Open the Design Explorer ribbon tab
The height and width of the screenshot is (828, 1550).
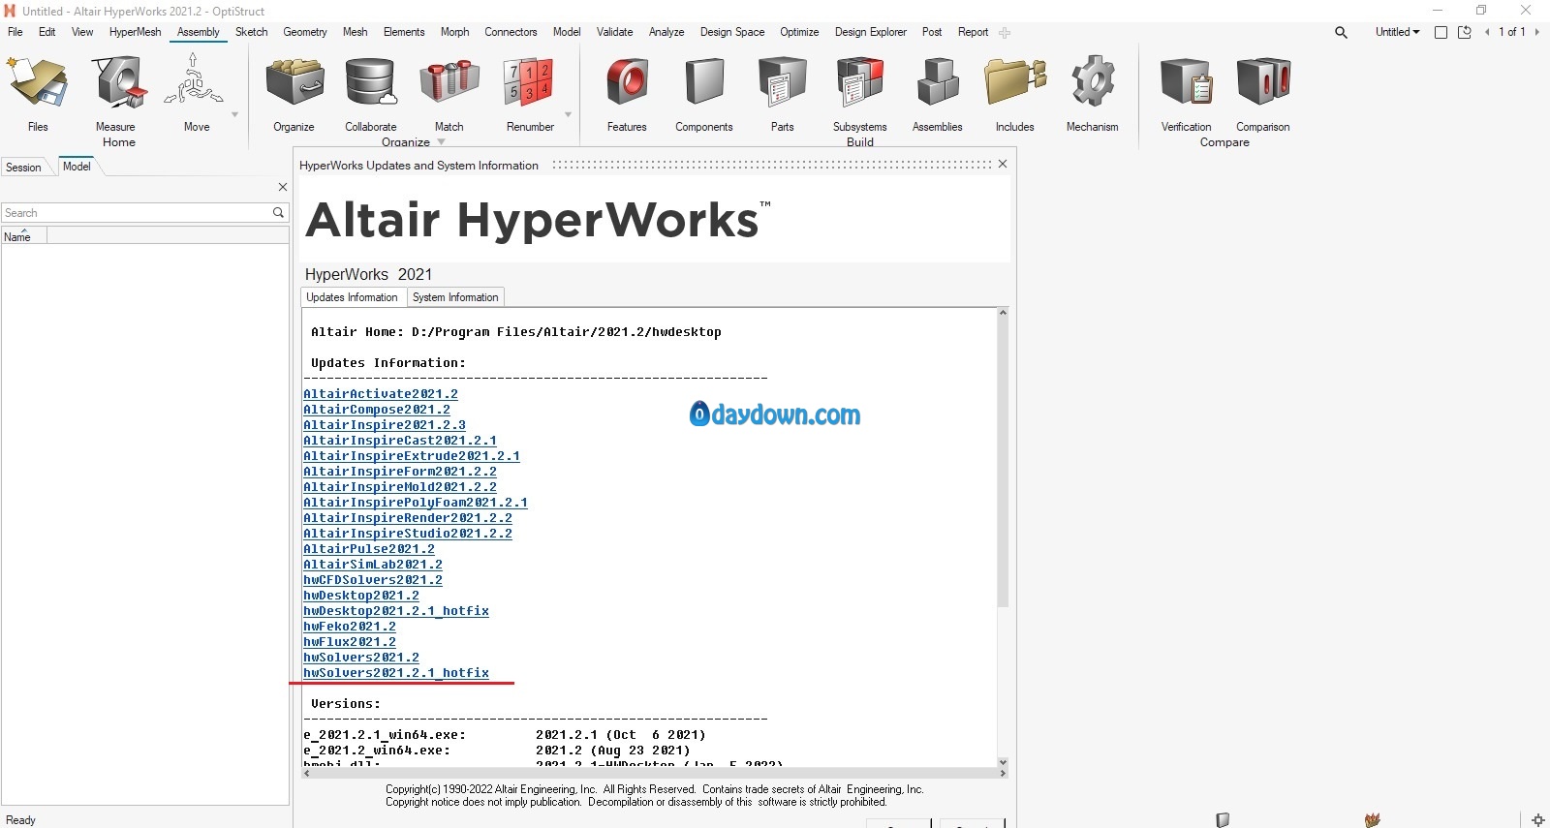pyautogui.click(x=870, y=32)
